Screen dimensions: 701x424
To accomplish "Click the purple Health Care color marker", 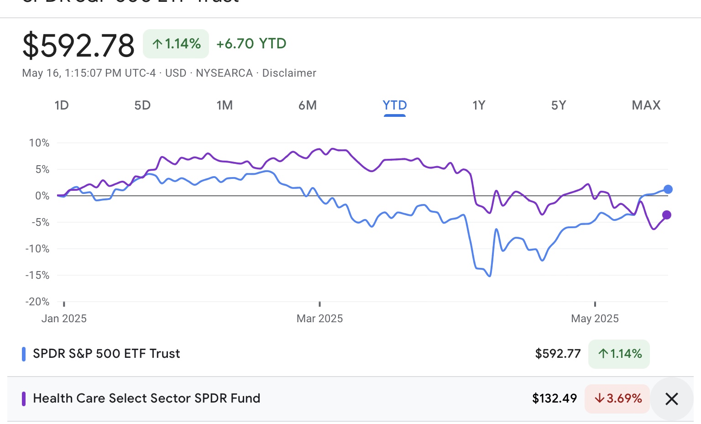I will 24,398.
